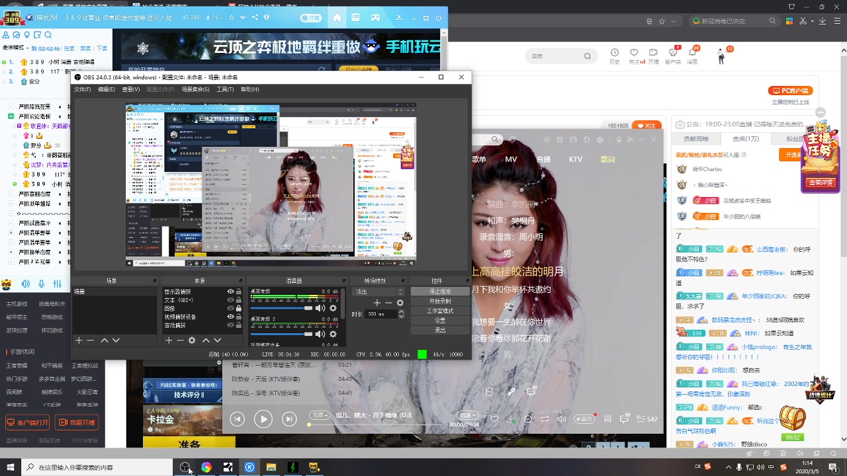The width and height of the screenshot is (847, 476).
Task: Toggle visibility of 文本 (GDI+) source
Action: pos(231,299)
